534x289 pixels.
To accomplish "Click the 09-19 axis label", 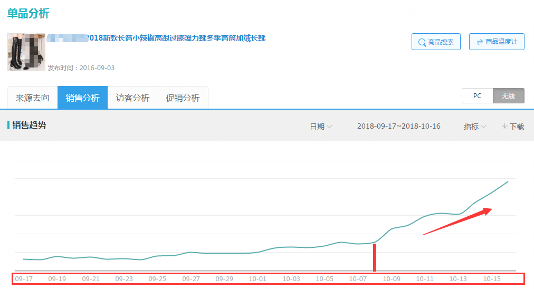I will [x=57, y=279].
